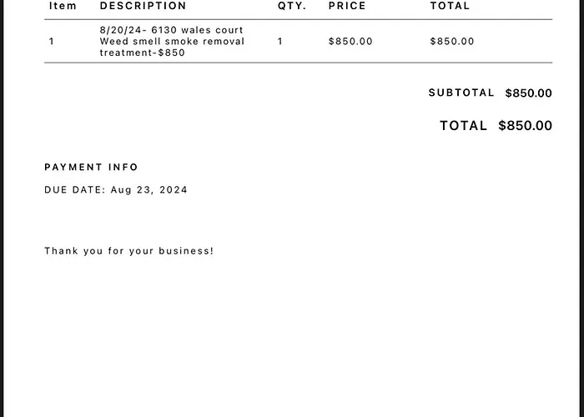Click the PAYMENT INFO heading
Image resolution: width=584 pixels, height=417 pixels.
click(91, 167)
